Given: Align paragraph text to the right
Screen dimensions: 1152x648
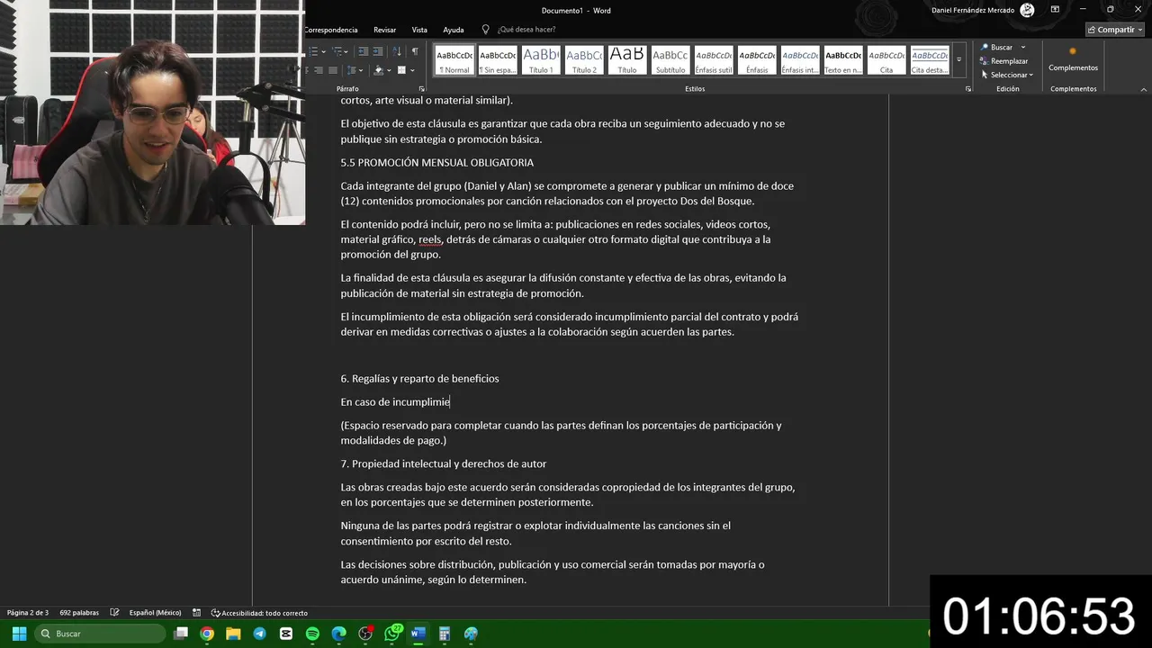Looking at the screenshot, I should coord(319,70).
